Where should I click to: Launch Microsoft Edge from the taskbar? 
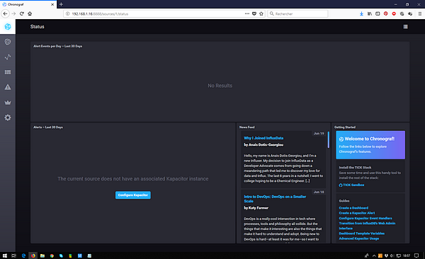click(x=23, y=255)
